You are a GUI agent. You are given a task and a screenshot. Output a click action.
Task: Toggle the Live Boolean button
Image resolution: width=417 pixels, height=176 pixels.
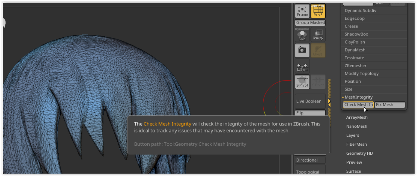(310, 101)
